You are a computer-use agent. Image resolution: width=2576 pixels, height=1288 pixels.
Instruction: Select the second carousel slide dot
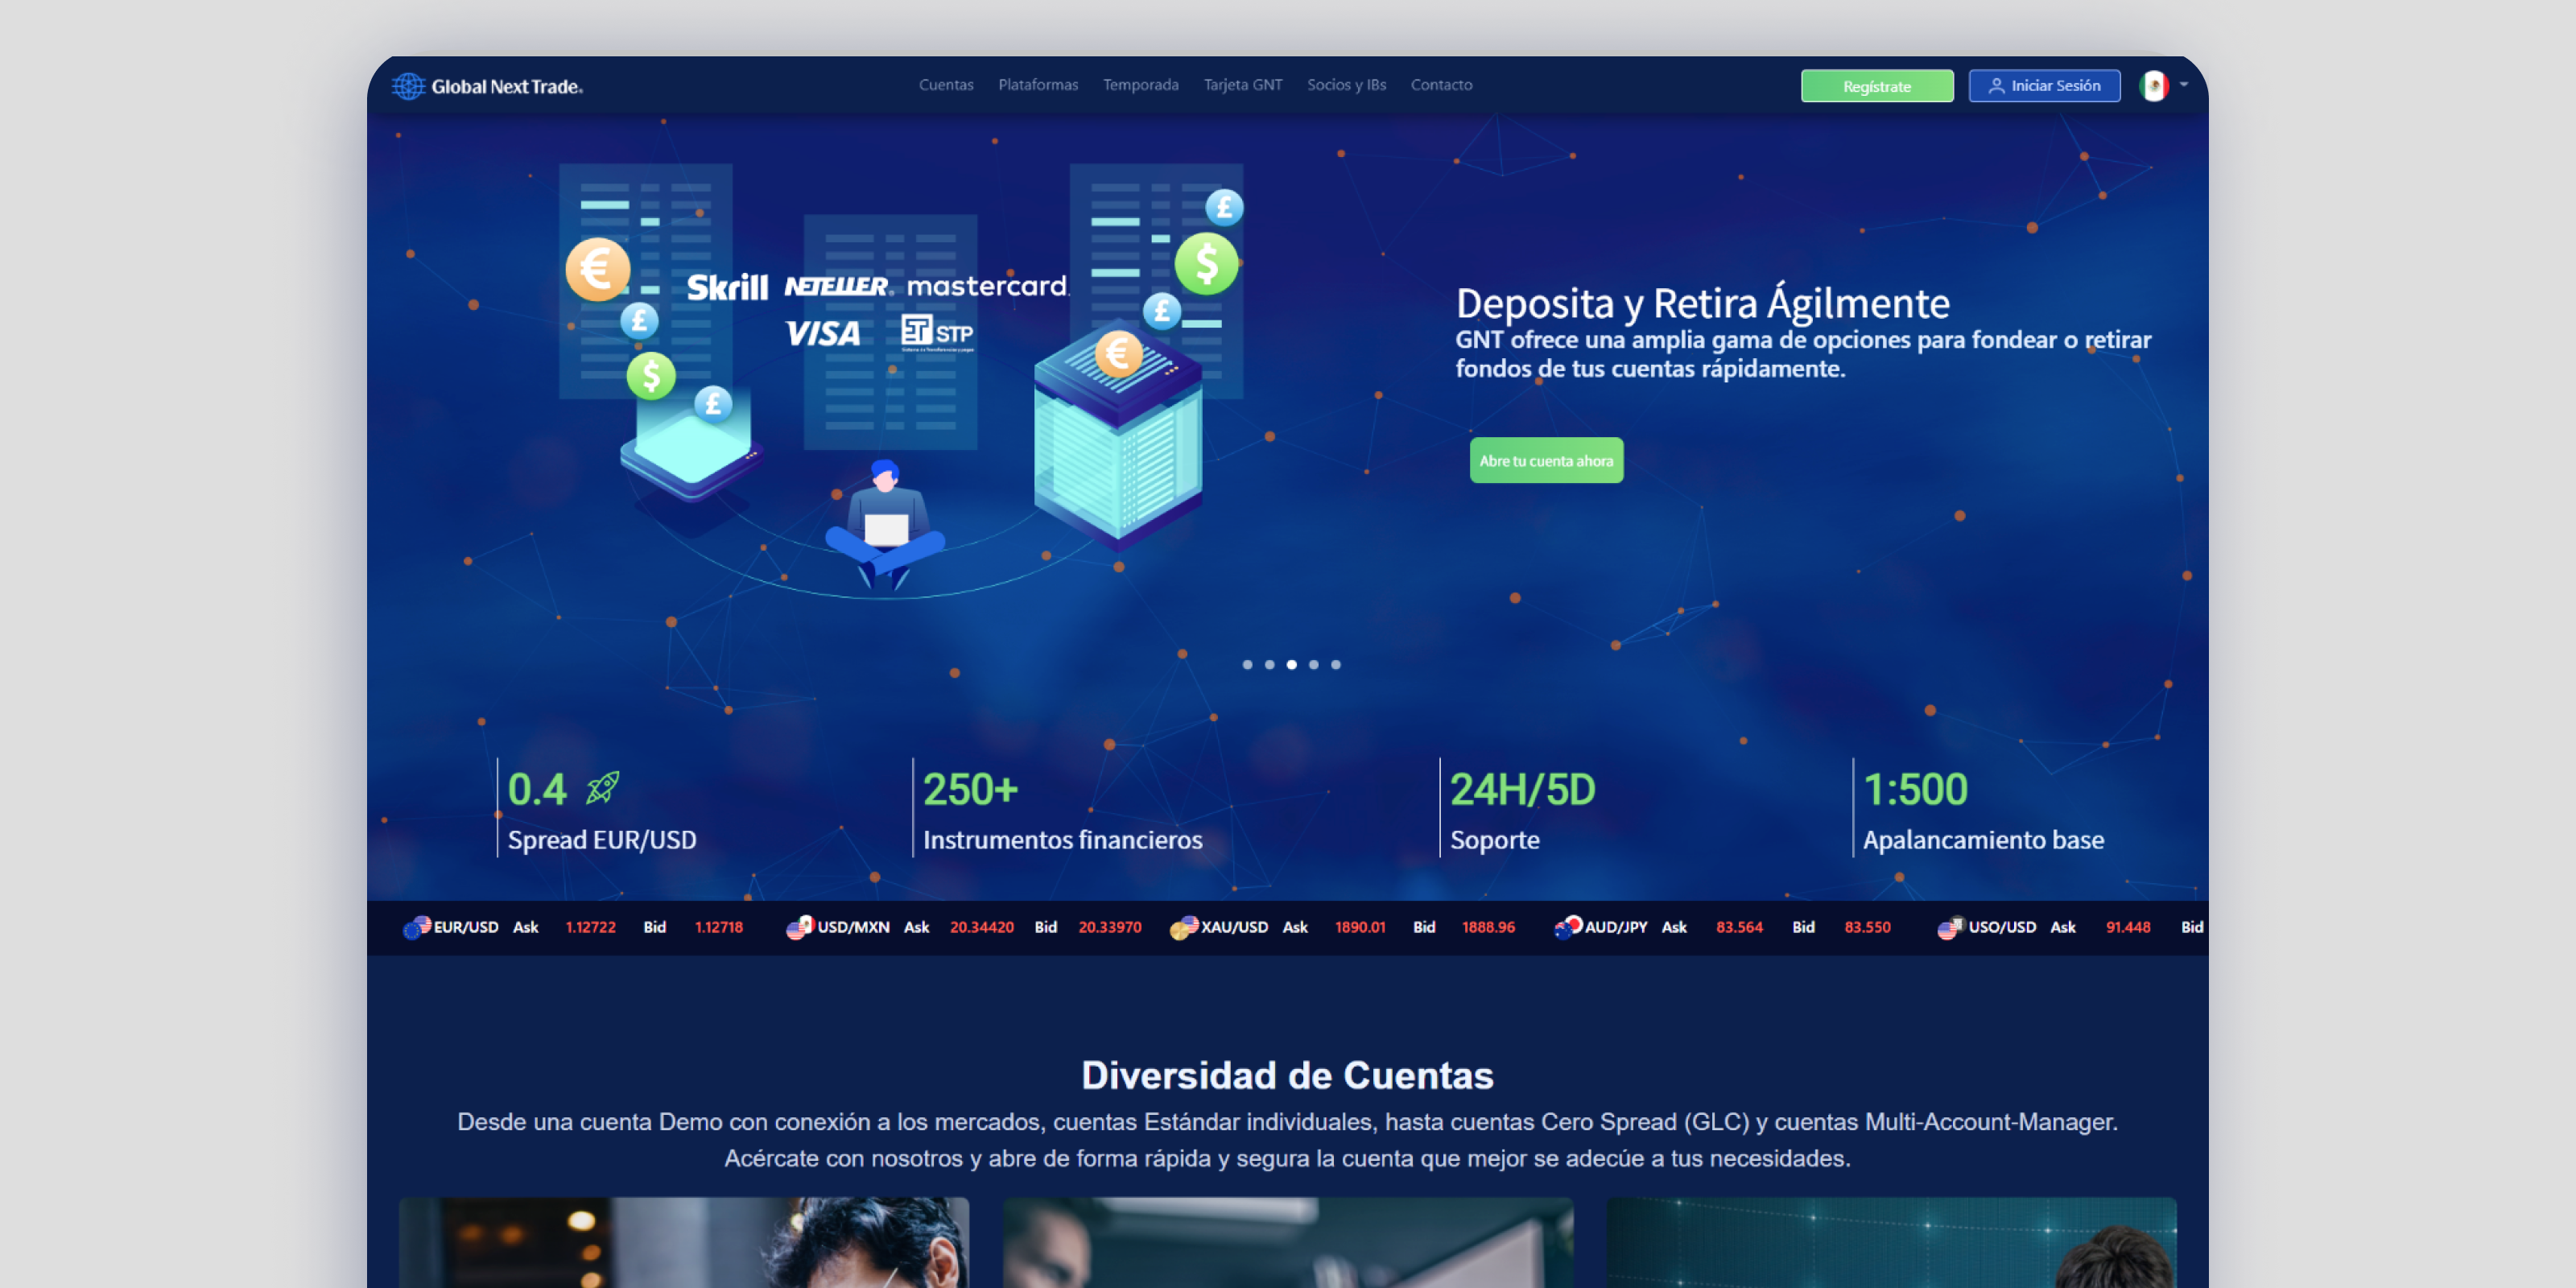[x=1269, y=665]
